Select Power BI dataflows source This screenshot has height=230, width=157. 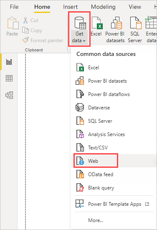click(x=114, y=94)
